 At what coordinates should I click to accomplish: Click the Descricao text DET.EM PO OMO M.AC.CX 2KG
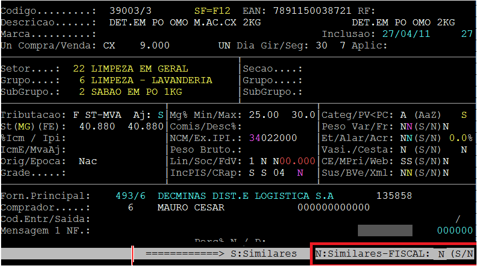click(x=185, y=22)
